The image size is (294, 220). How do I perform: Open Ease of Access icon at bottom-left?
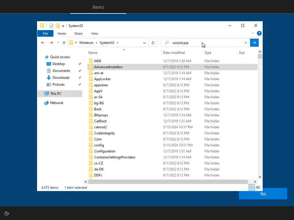click(7, 213)
